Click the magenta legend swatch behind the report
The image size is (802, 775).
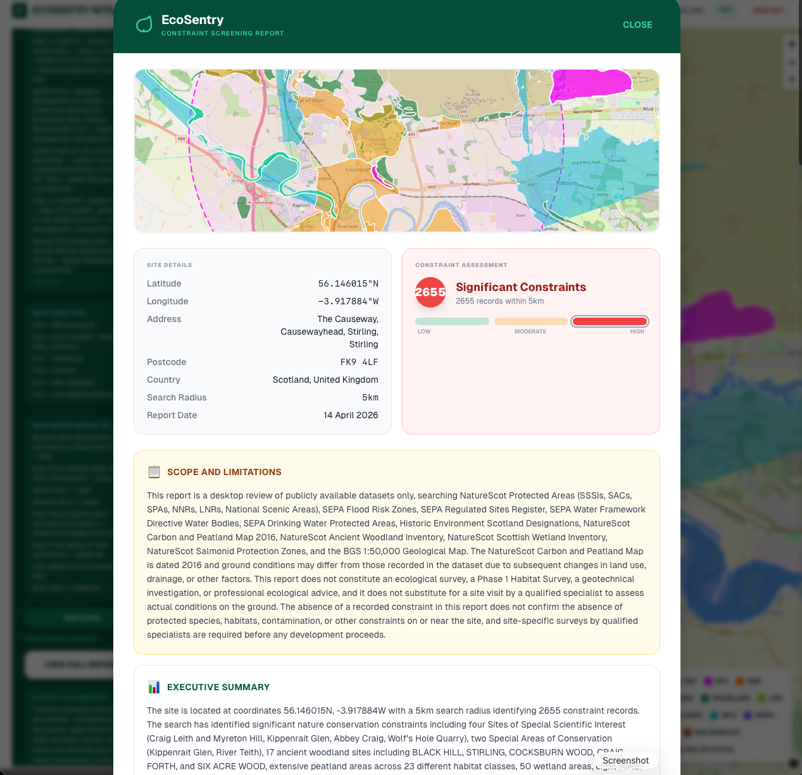[x=708, y=681]
